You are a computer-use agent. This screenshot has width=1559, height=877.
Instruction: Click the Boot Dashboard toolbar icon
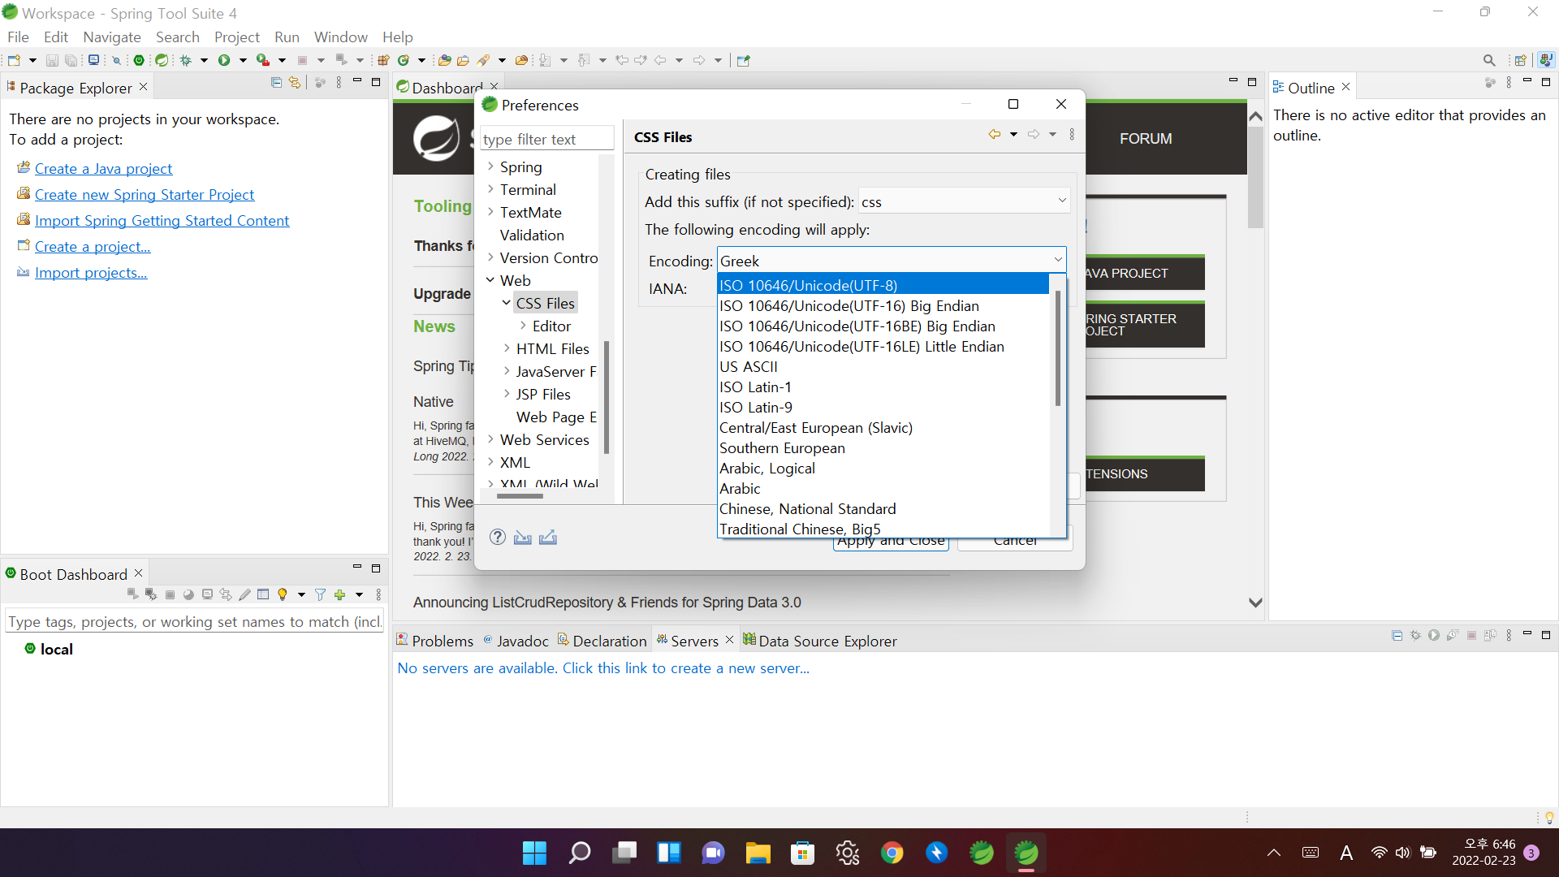(139, 60)
